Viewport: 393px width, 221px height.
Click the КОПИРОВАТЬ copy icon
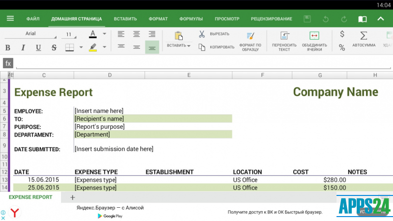click(x=202, y=47)
